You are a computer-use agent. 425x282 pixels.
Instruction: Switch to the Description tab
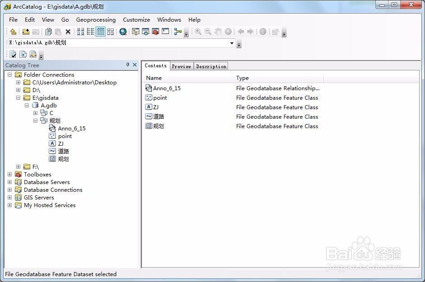click(211, 66)
